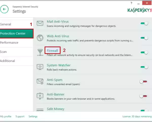Click the Safe Money icon
Screen dimensions: 152x122
40,110
